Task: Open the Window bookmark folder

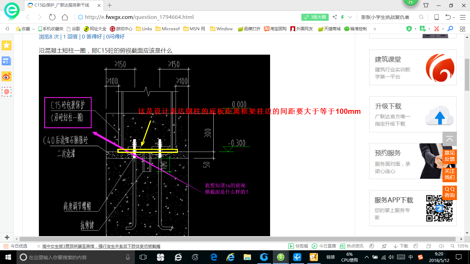Action: (x=221, y=29)
